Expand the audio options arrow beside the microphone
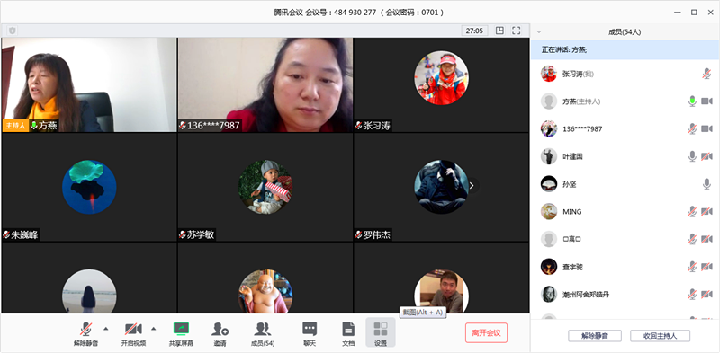This screenshot has width=720, height=353. pos(106,328)
